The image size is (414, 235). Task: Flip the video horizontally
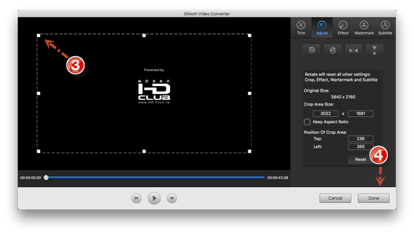coord(353,50)
